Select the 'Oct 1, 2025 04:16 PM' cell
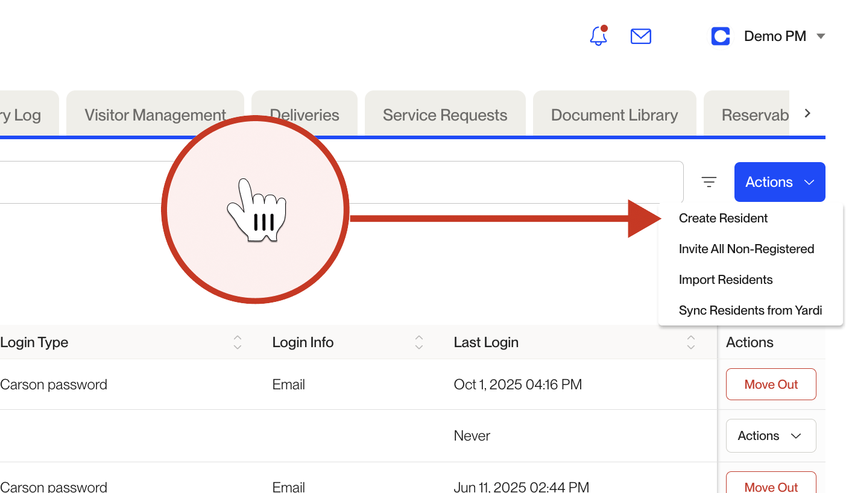 coord(518,385)
